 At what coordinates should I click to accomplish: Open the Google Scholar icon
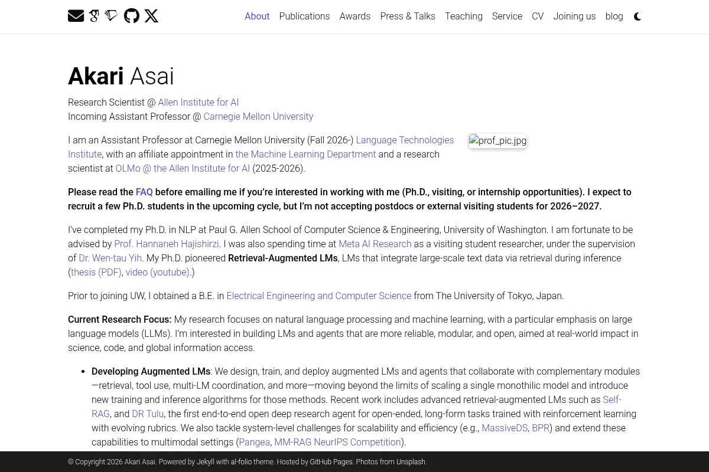coord(94,16)
